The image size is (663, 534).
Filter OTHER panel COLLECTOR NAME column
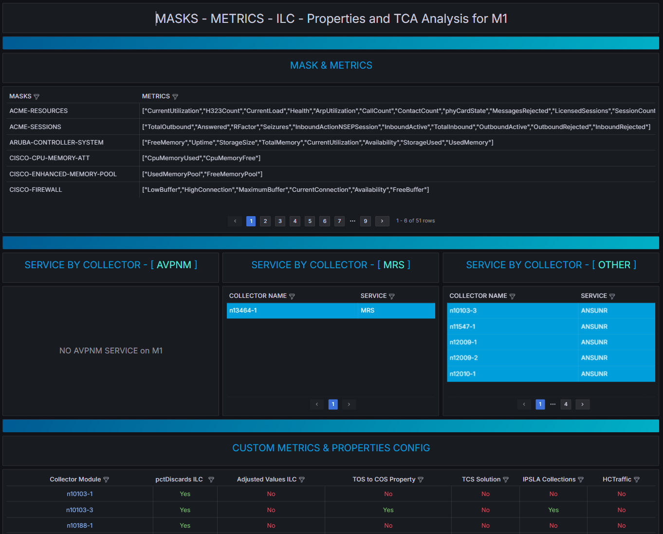tap(512, 296)
